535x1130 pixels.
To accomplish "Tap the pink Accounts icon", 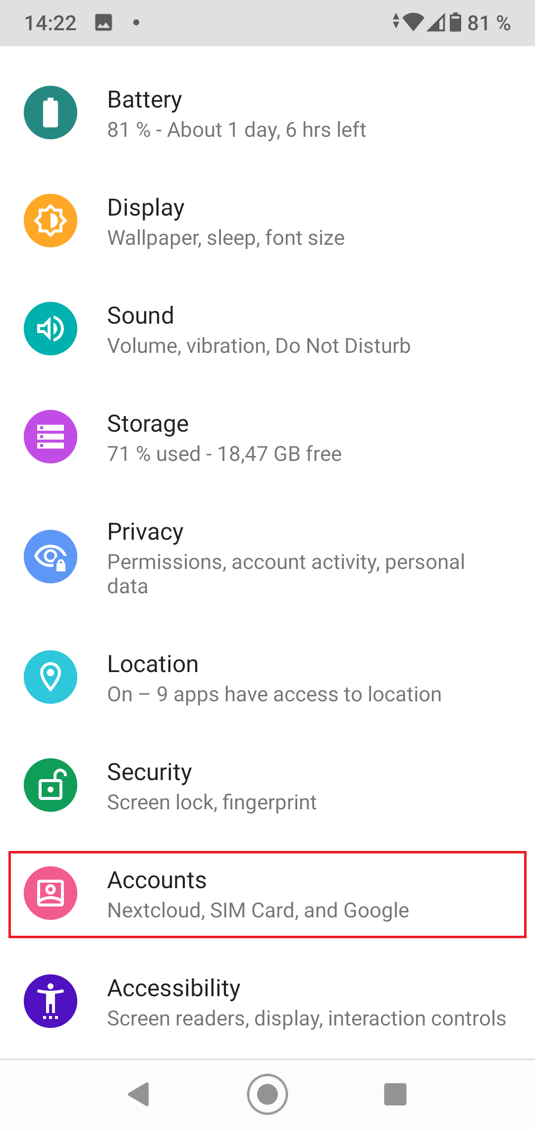I will tap(51, 893).
